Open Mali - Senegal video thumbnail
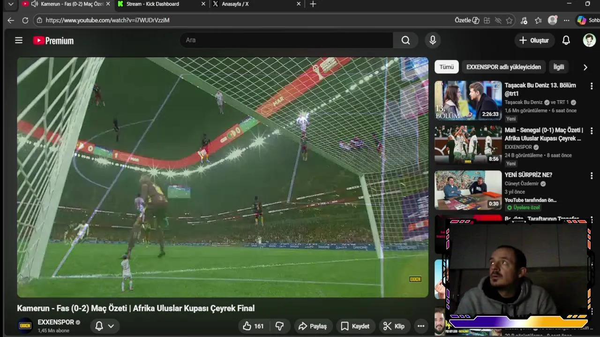Viewport: 600px width, 337px height. pos(468,145)
